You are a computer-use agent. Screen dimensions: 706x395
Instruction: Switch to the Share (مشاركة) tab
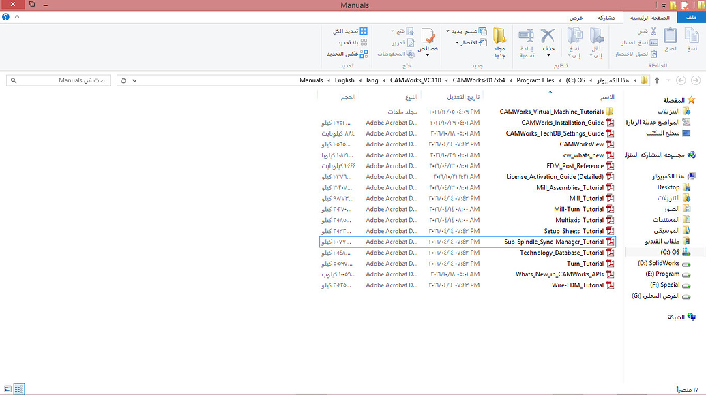click(606, 18)
